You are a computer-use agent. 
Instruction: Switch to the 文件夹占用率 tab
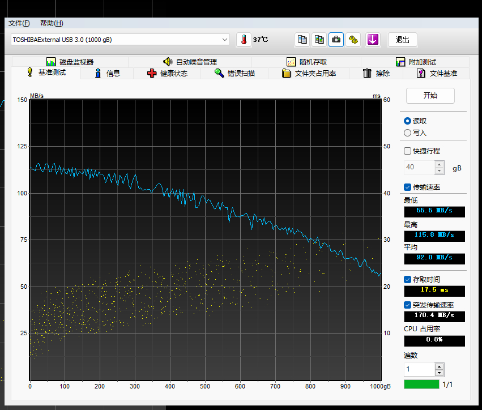(x=309, y=73)
